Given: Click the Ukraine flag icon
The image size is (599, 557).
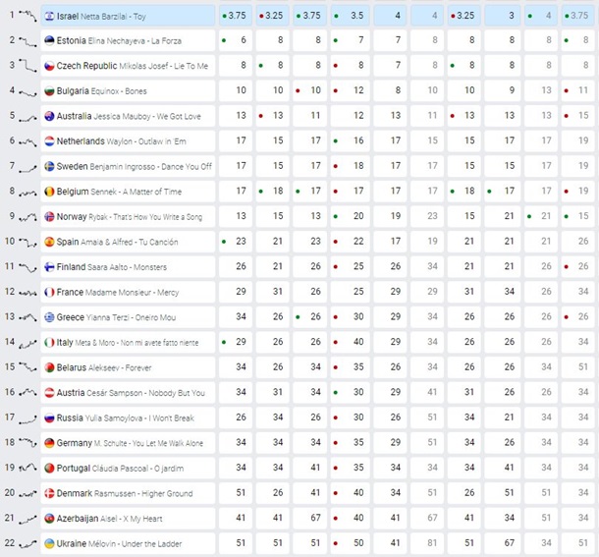Looking at the screenshot, I should pyautogui.click(x=49, y=543).
